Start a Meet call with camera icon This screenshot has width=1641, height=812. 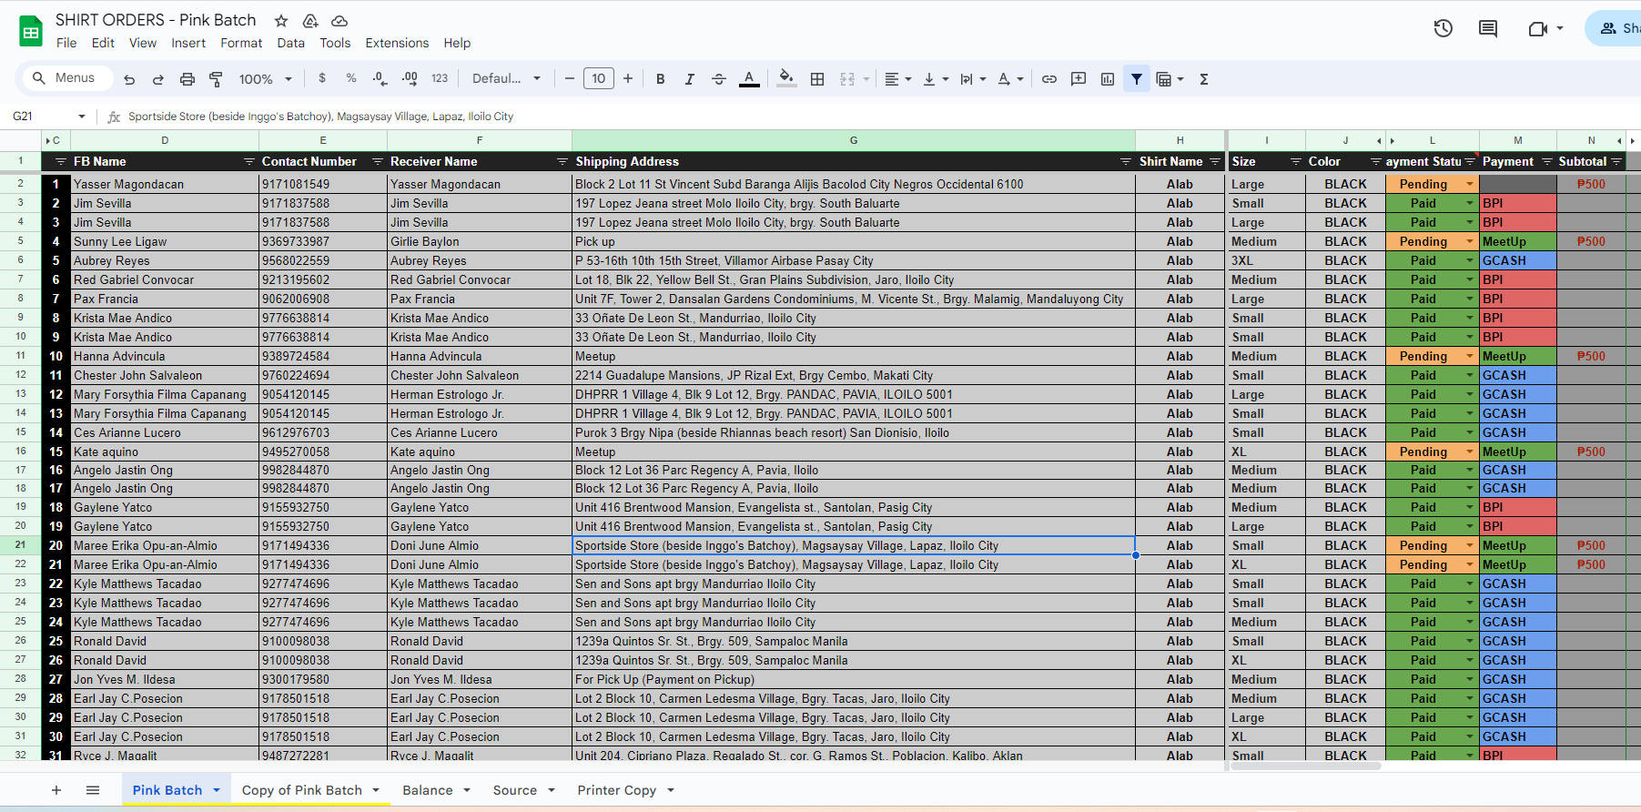1537,28
